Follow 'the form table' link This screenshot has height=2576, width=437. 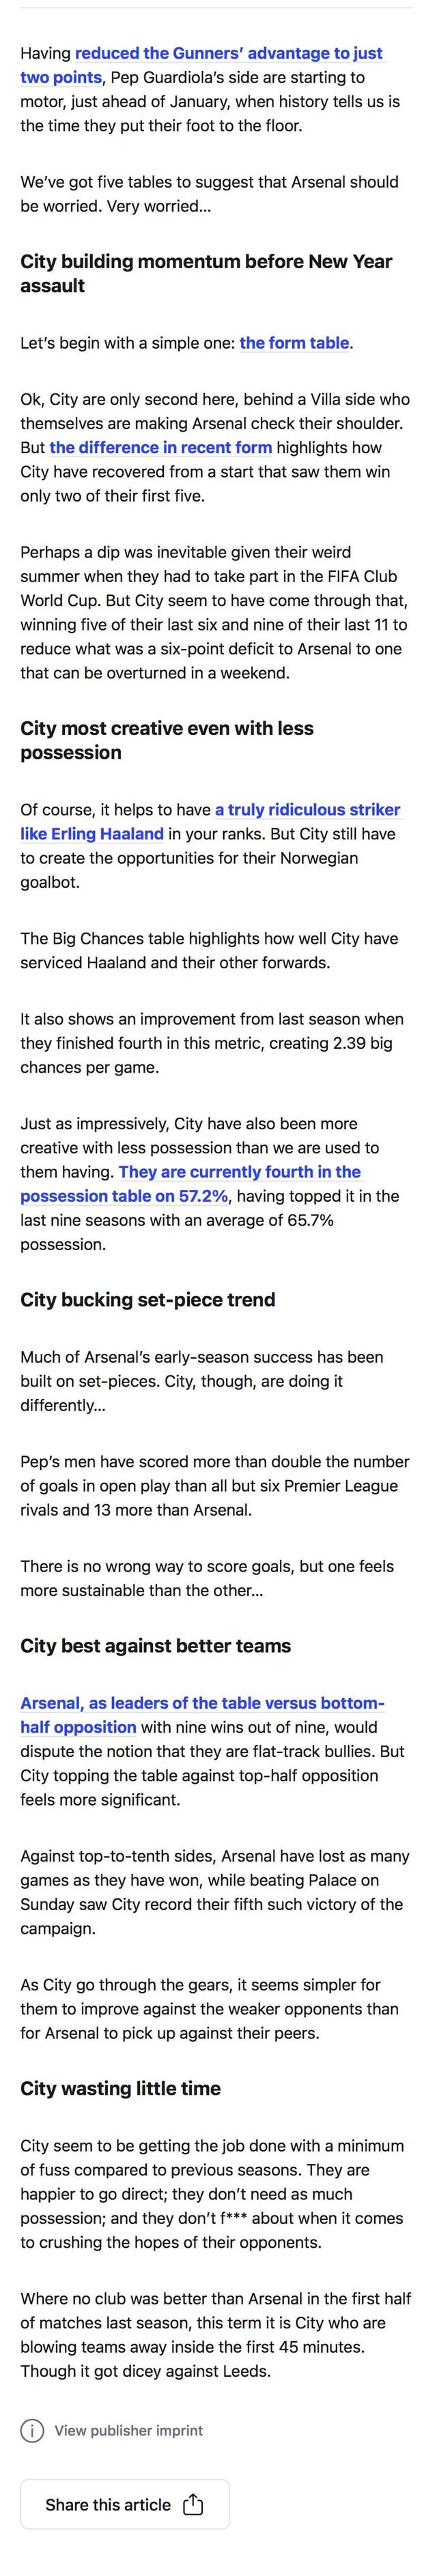coord(294,343)
